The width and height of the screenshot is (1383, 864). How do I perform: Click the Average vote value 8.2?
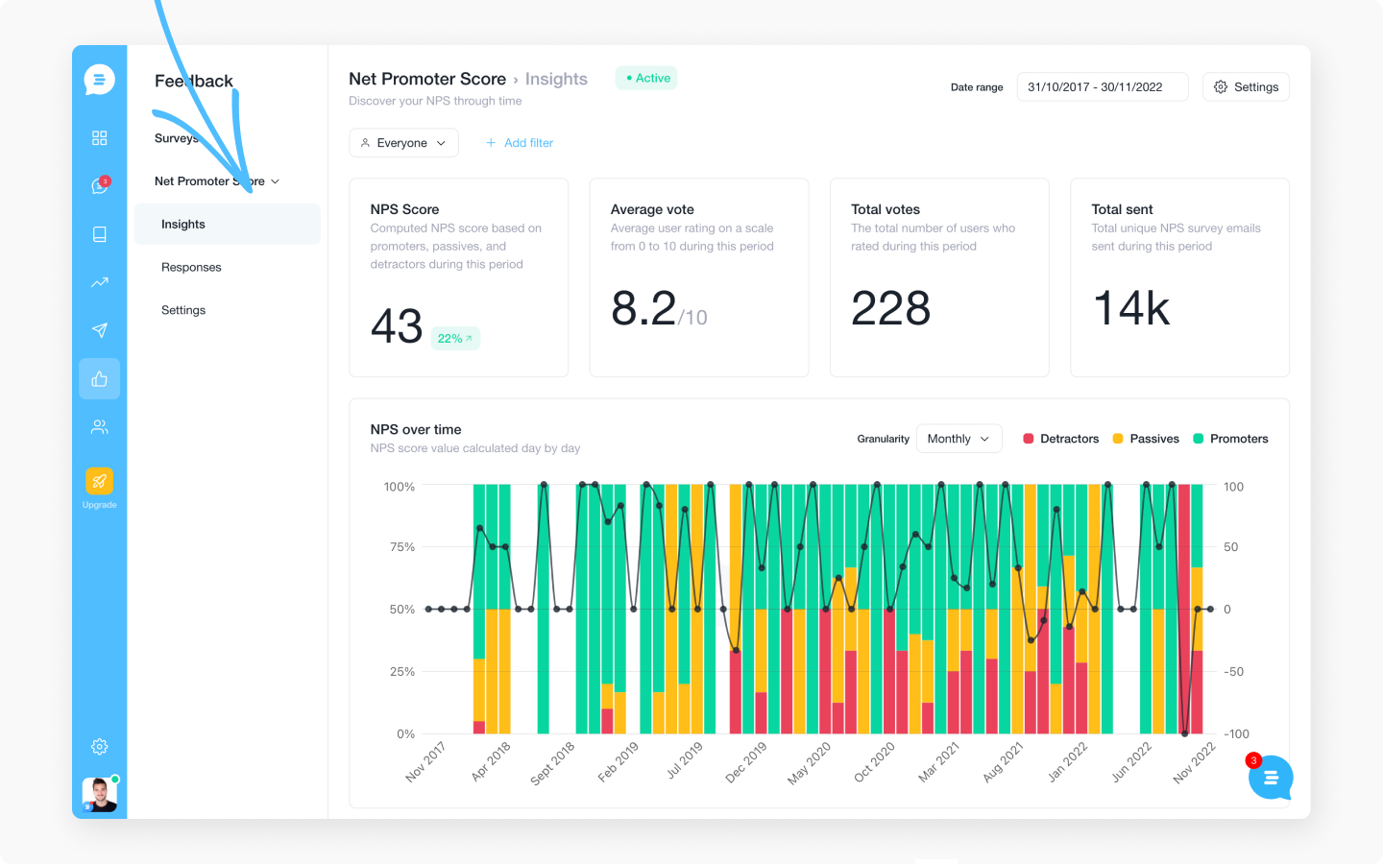point(643,309)
